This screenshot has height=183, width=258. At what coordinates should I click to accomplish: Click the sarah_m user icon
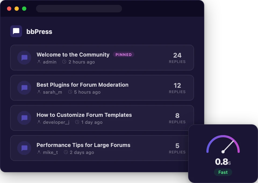(39, 92)
